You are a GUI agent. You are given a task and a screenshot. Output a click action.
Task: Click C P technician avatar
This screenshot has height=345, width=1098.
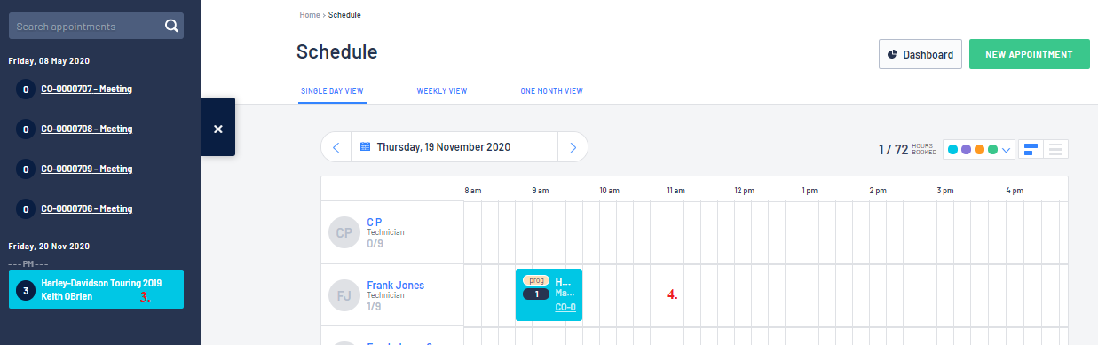tap(344, 232)
